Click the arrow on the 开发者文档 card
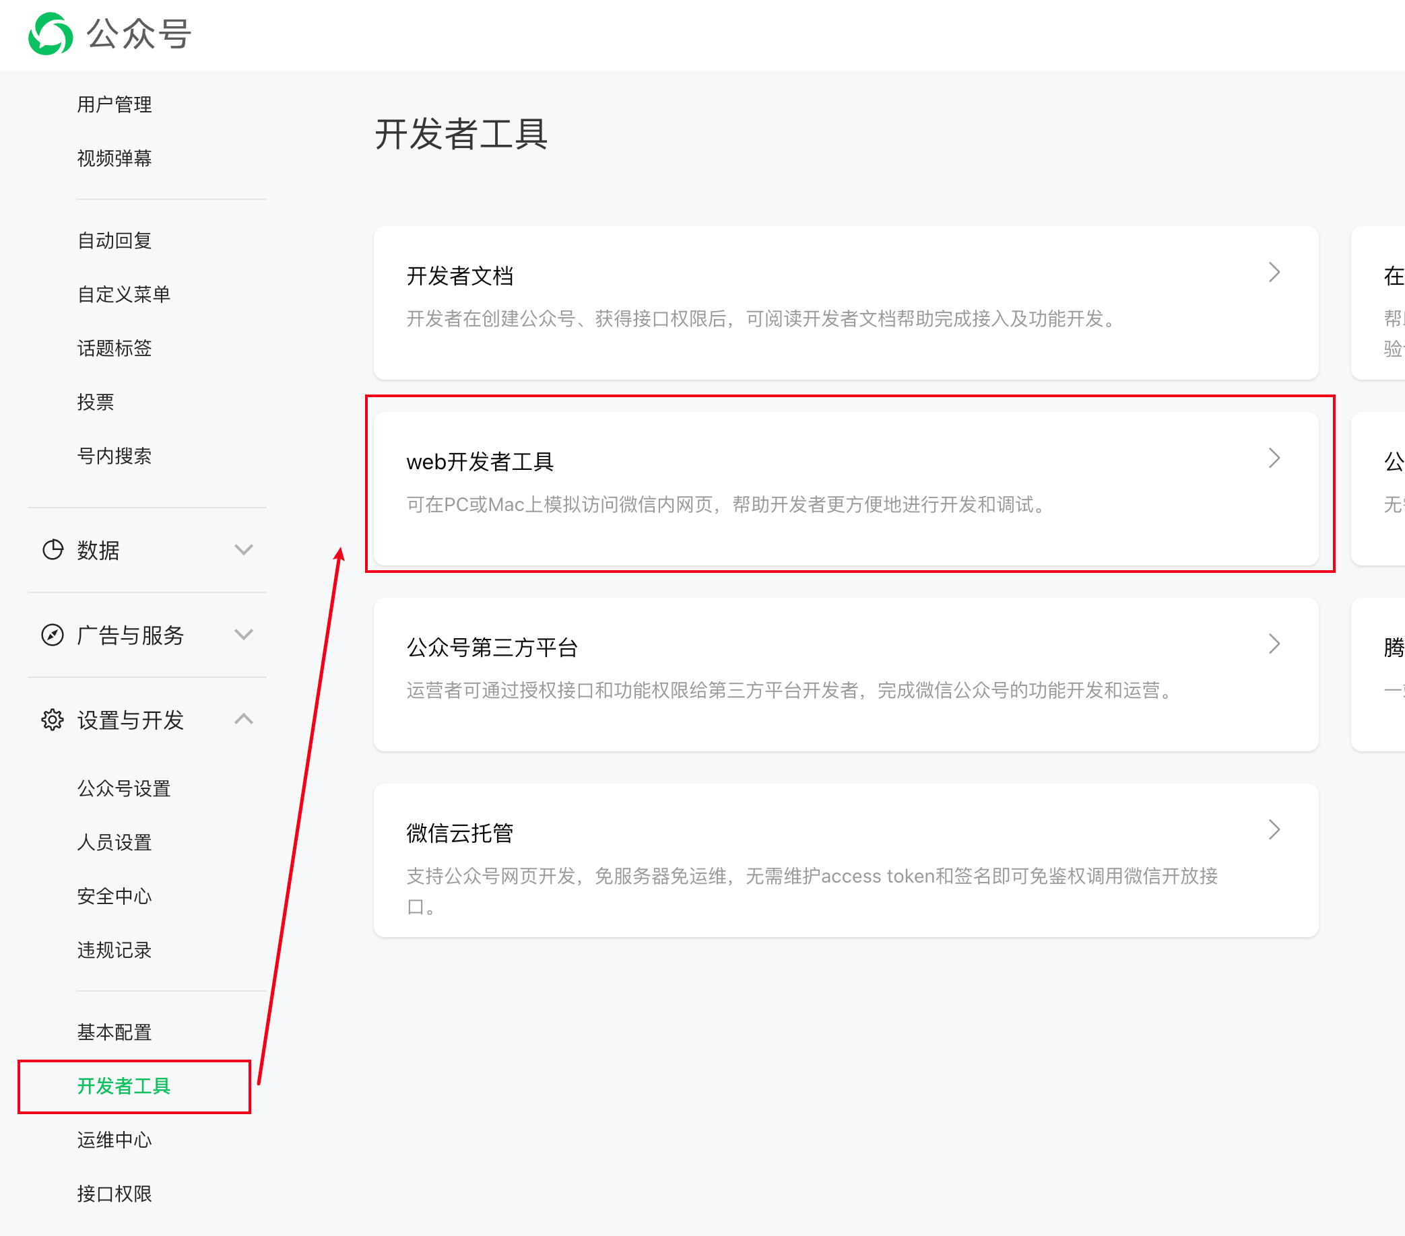The image size is (1405, 1236). pyautogui.click(x=1274, y=273)
